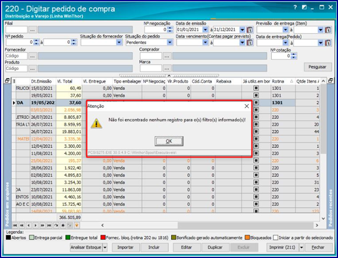
Task: Open Marca lookup ellipsis button
Action: pos(167,69)
